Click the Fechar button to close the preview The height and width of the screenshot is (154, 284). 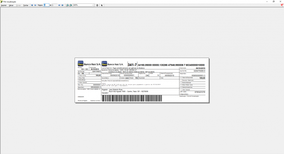tap(26, 5)
